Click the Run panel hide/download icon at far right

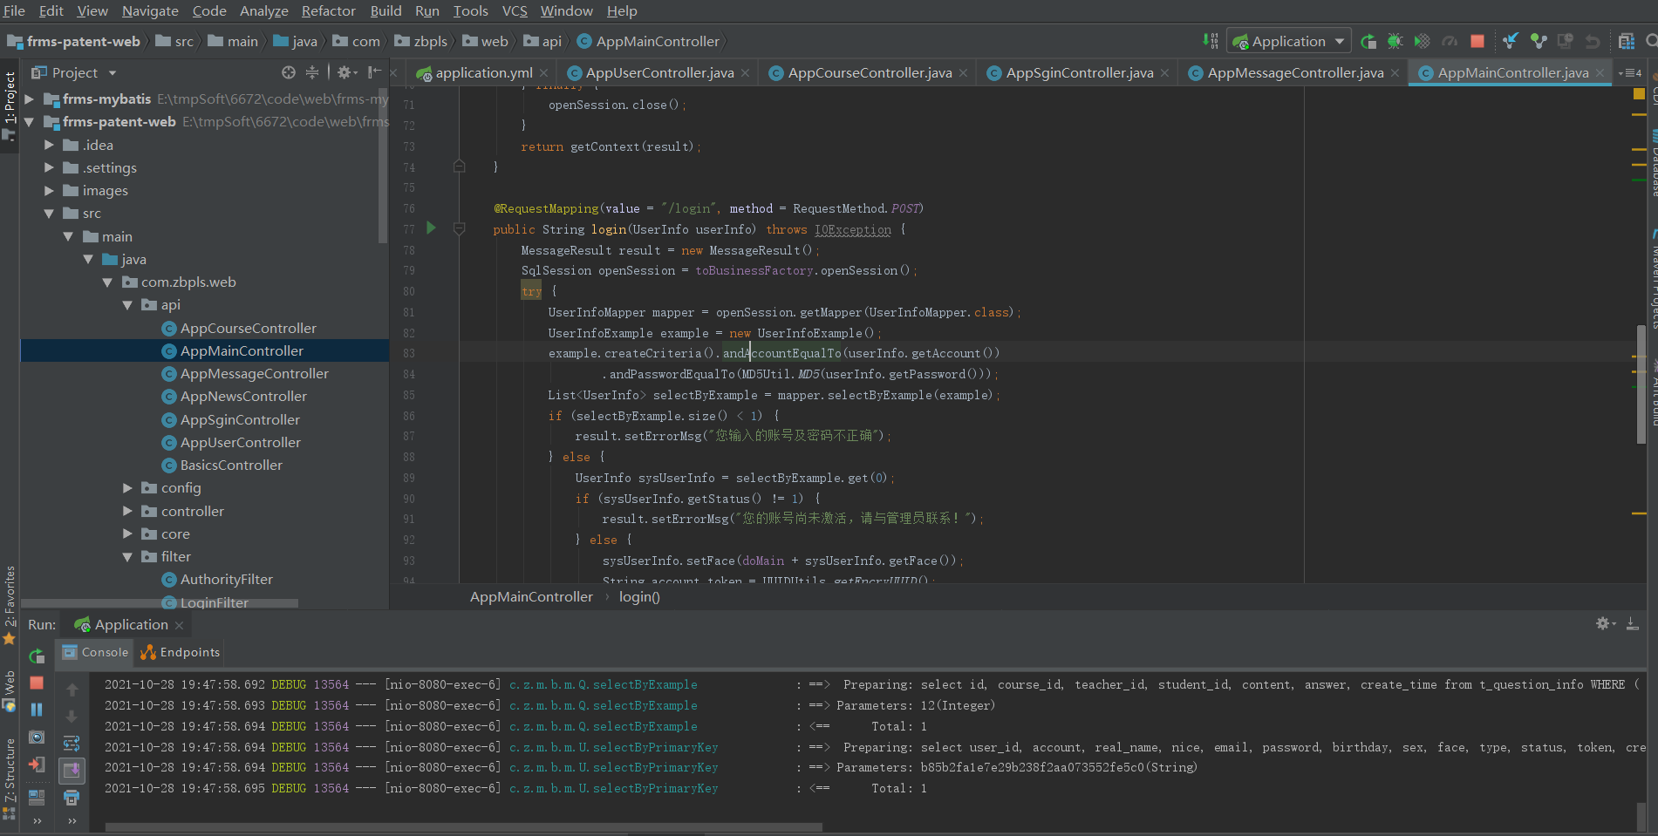click(1633, 623)
